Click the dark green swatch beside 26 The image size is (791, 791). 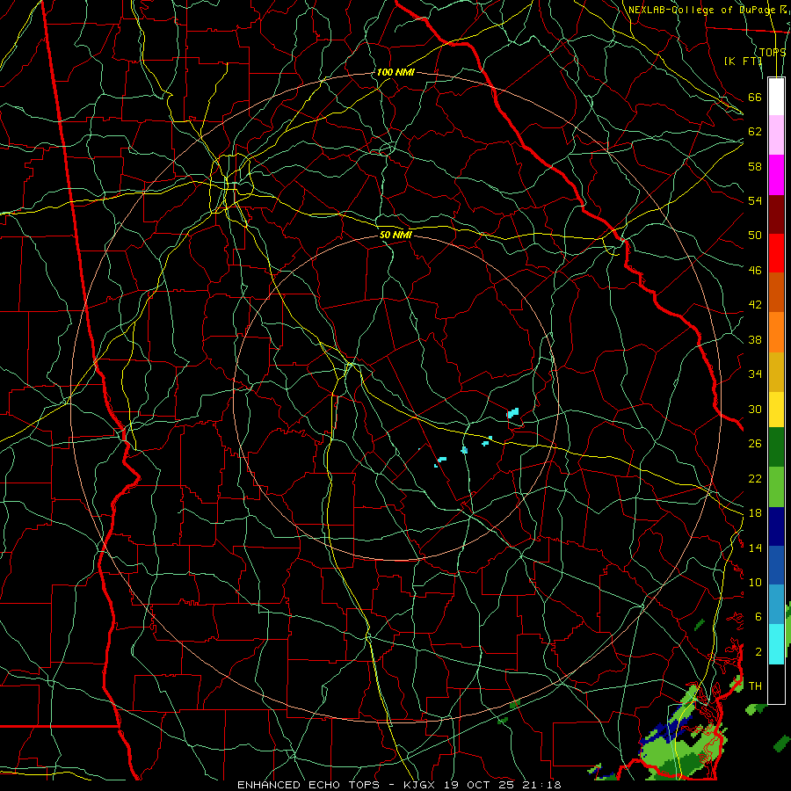[776, 447]
